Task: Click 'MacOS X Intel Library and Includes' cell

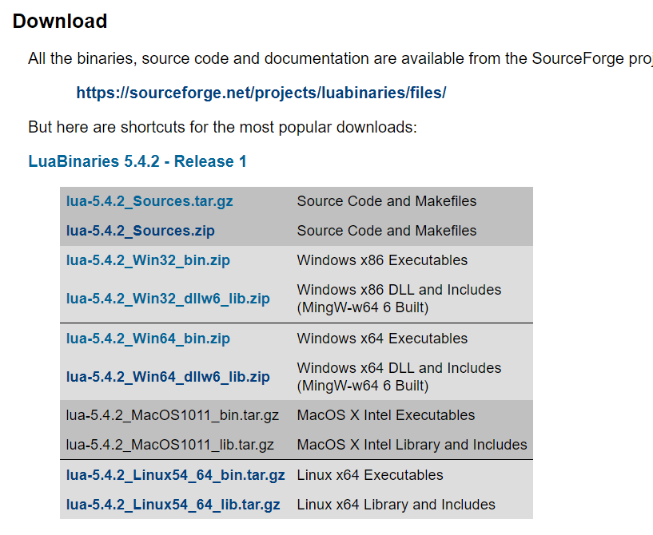Action: click(x=412, y=445)
